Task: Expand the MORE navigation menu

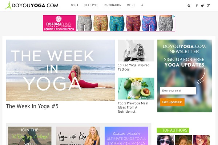Action: click(x=131, y=5)
